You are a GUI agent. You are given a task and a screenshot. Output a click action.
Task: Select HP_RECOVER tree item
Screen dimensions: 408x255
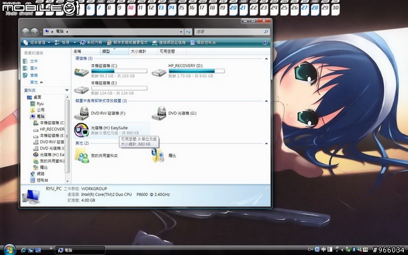coord(49,129)
